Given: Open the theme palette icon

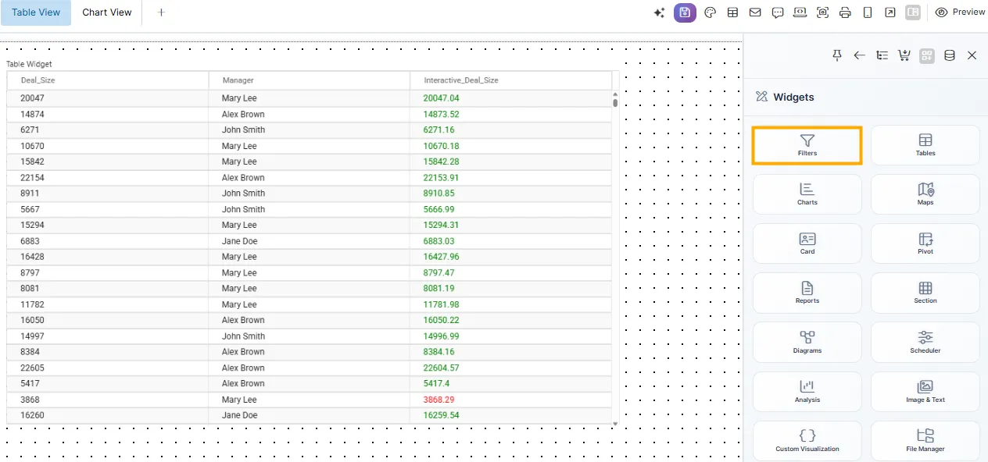Looking at the screenshot, I should [x=710, y=12].
